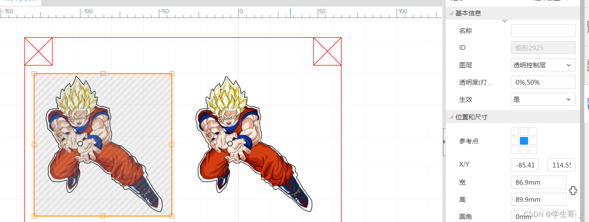Click the center pivot circle of selected rectangle
This screenshot has width=589, height=222.
(x=80, y=143)
